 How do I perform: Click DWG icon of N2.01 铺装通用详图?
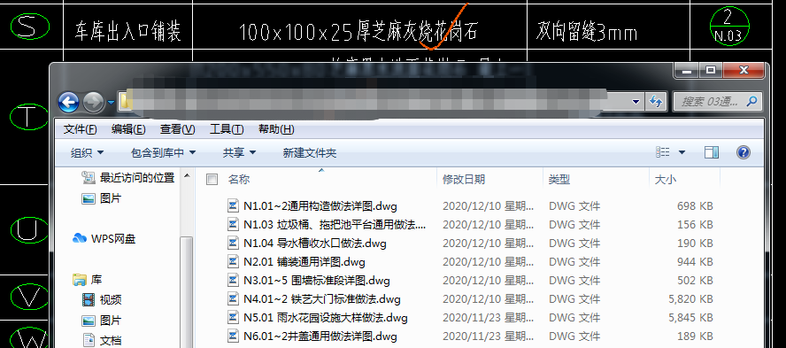[x=233, y=262]
